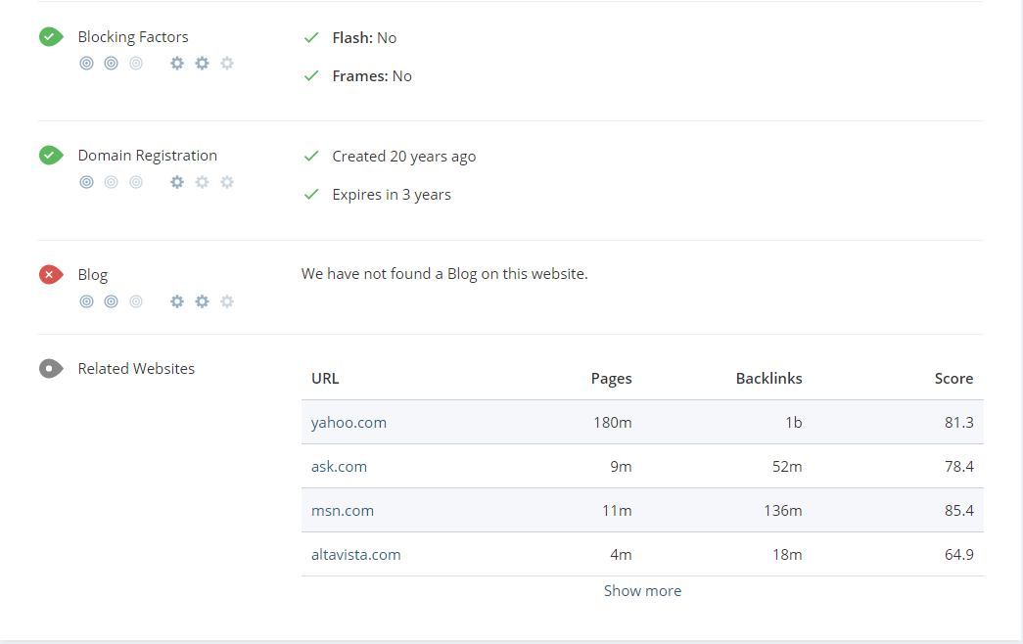1023x644 pixels.
Task: Click the Backlinks column header
Action: point(768,379)
